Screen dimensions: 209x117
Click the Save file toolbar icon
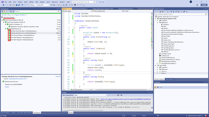(x=17, y=5)
